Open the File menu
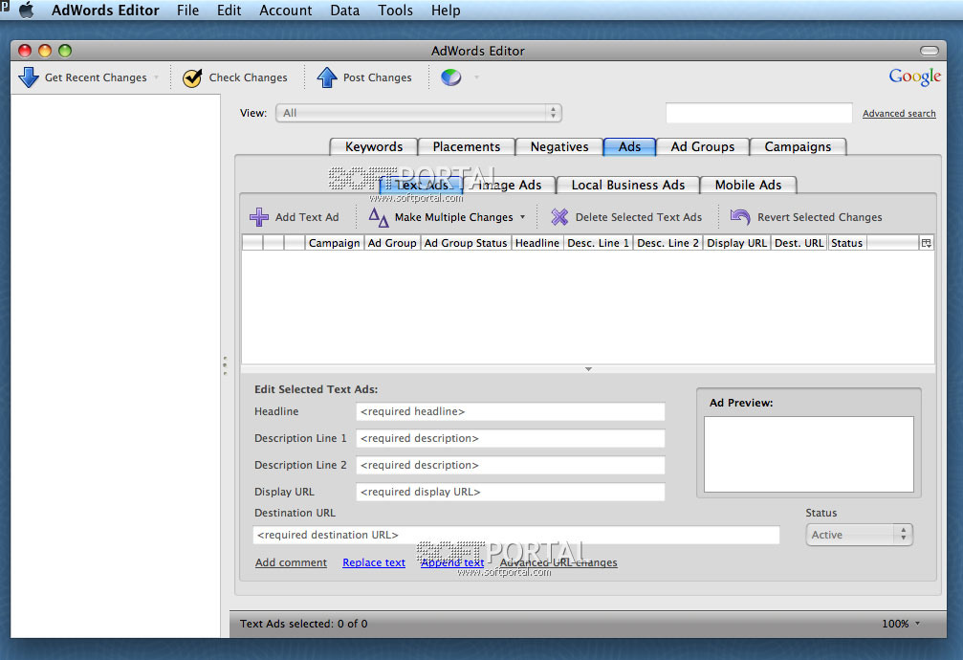This screenshot has width=963, height=660. pos(188,11)
